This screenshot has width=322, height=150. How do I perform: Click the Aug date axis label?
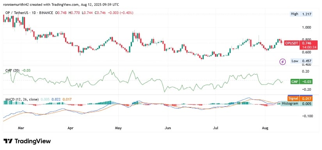[x=265, y=128]
